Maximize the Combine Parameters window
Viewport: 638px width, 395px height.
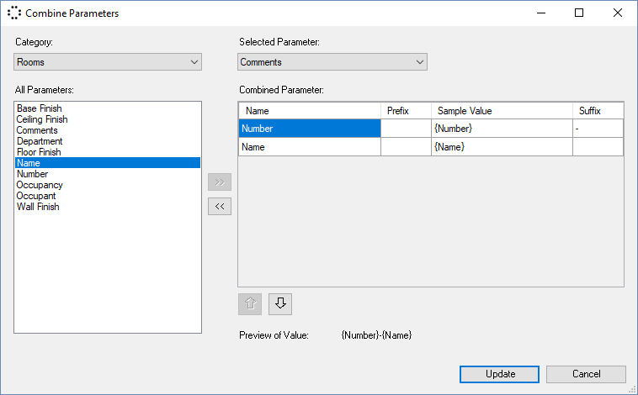579,13
